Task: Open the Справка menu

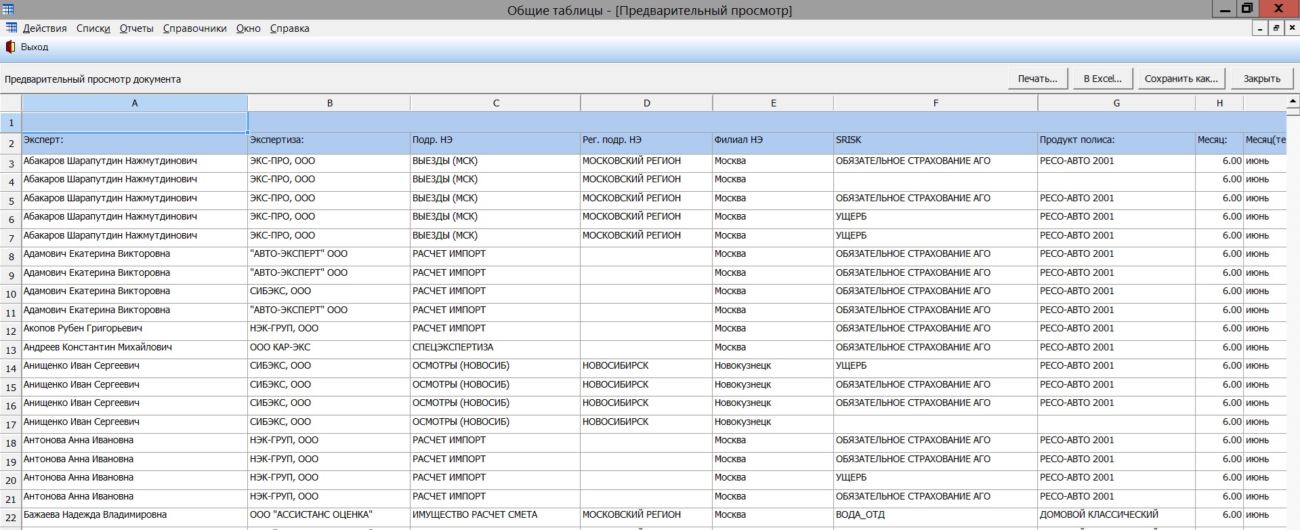Action: 290,28
